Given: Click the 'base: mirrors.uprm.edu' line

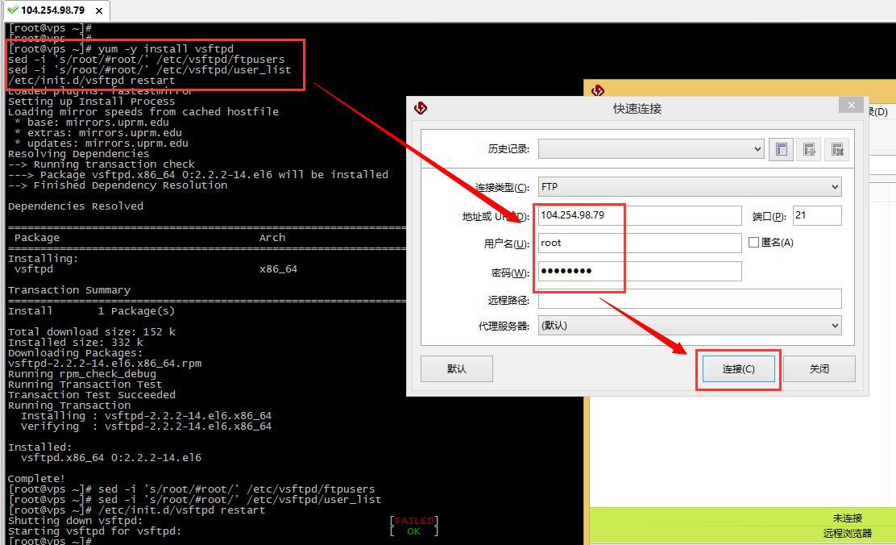Looking at the screenshot, I should (92, 122).
